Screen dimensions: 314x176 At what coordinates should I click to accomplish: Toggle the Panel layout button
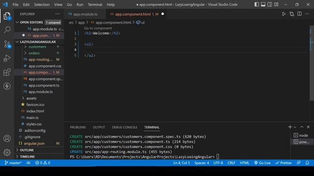(263, 4)
